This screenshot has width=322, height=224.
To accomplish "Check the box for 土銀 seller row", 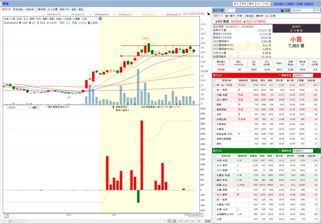I will click(x=214, y=219).
